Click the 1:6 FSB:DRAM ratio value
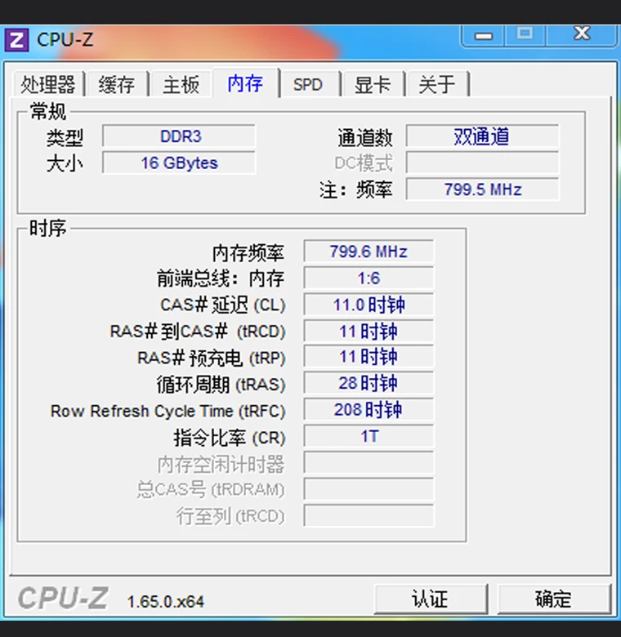This screenshot has width=621, height=637. coord(369,278)
